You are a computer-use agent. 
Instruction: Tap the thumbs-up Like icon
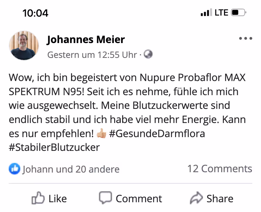click(38, 198)
